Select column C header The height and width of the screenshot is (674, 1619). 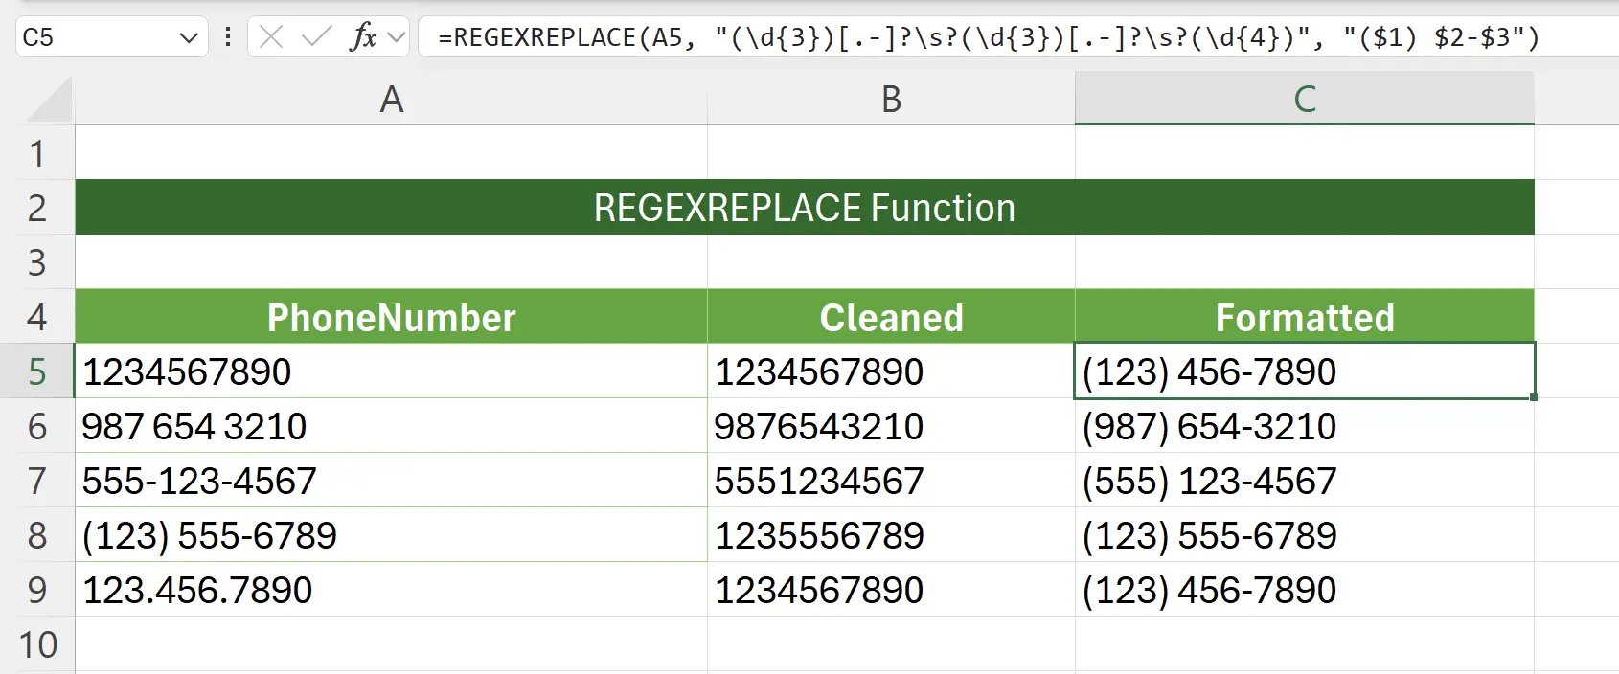(x=1304, y=100)
